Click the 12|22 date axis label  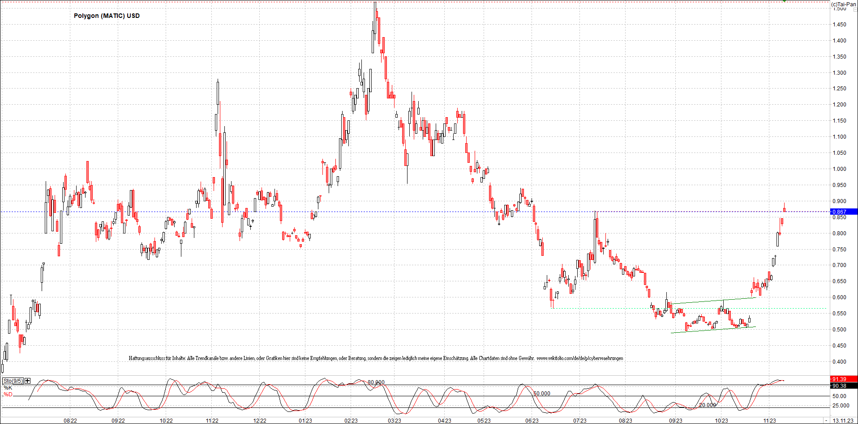260,420
